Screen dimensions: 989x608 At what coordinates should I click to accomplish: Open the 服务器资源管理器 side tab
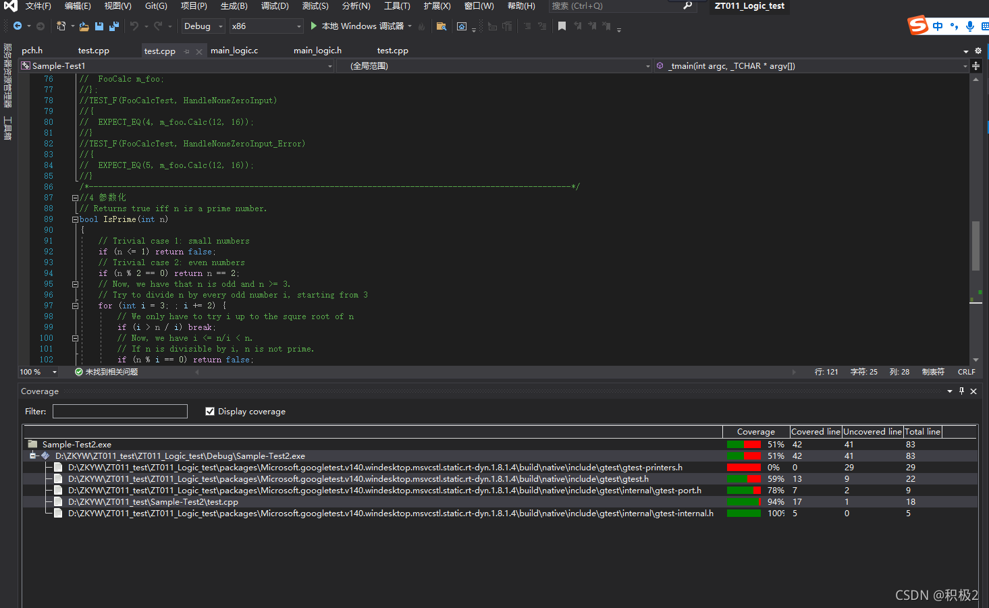coord(7,75)
